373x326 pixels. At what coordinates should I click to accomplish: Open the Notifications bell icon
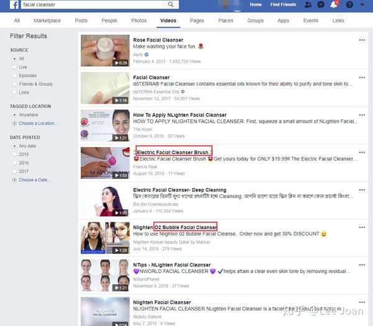coord(334,4)
